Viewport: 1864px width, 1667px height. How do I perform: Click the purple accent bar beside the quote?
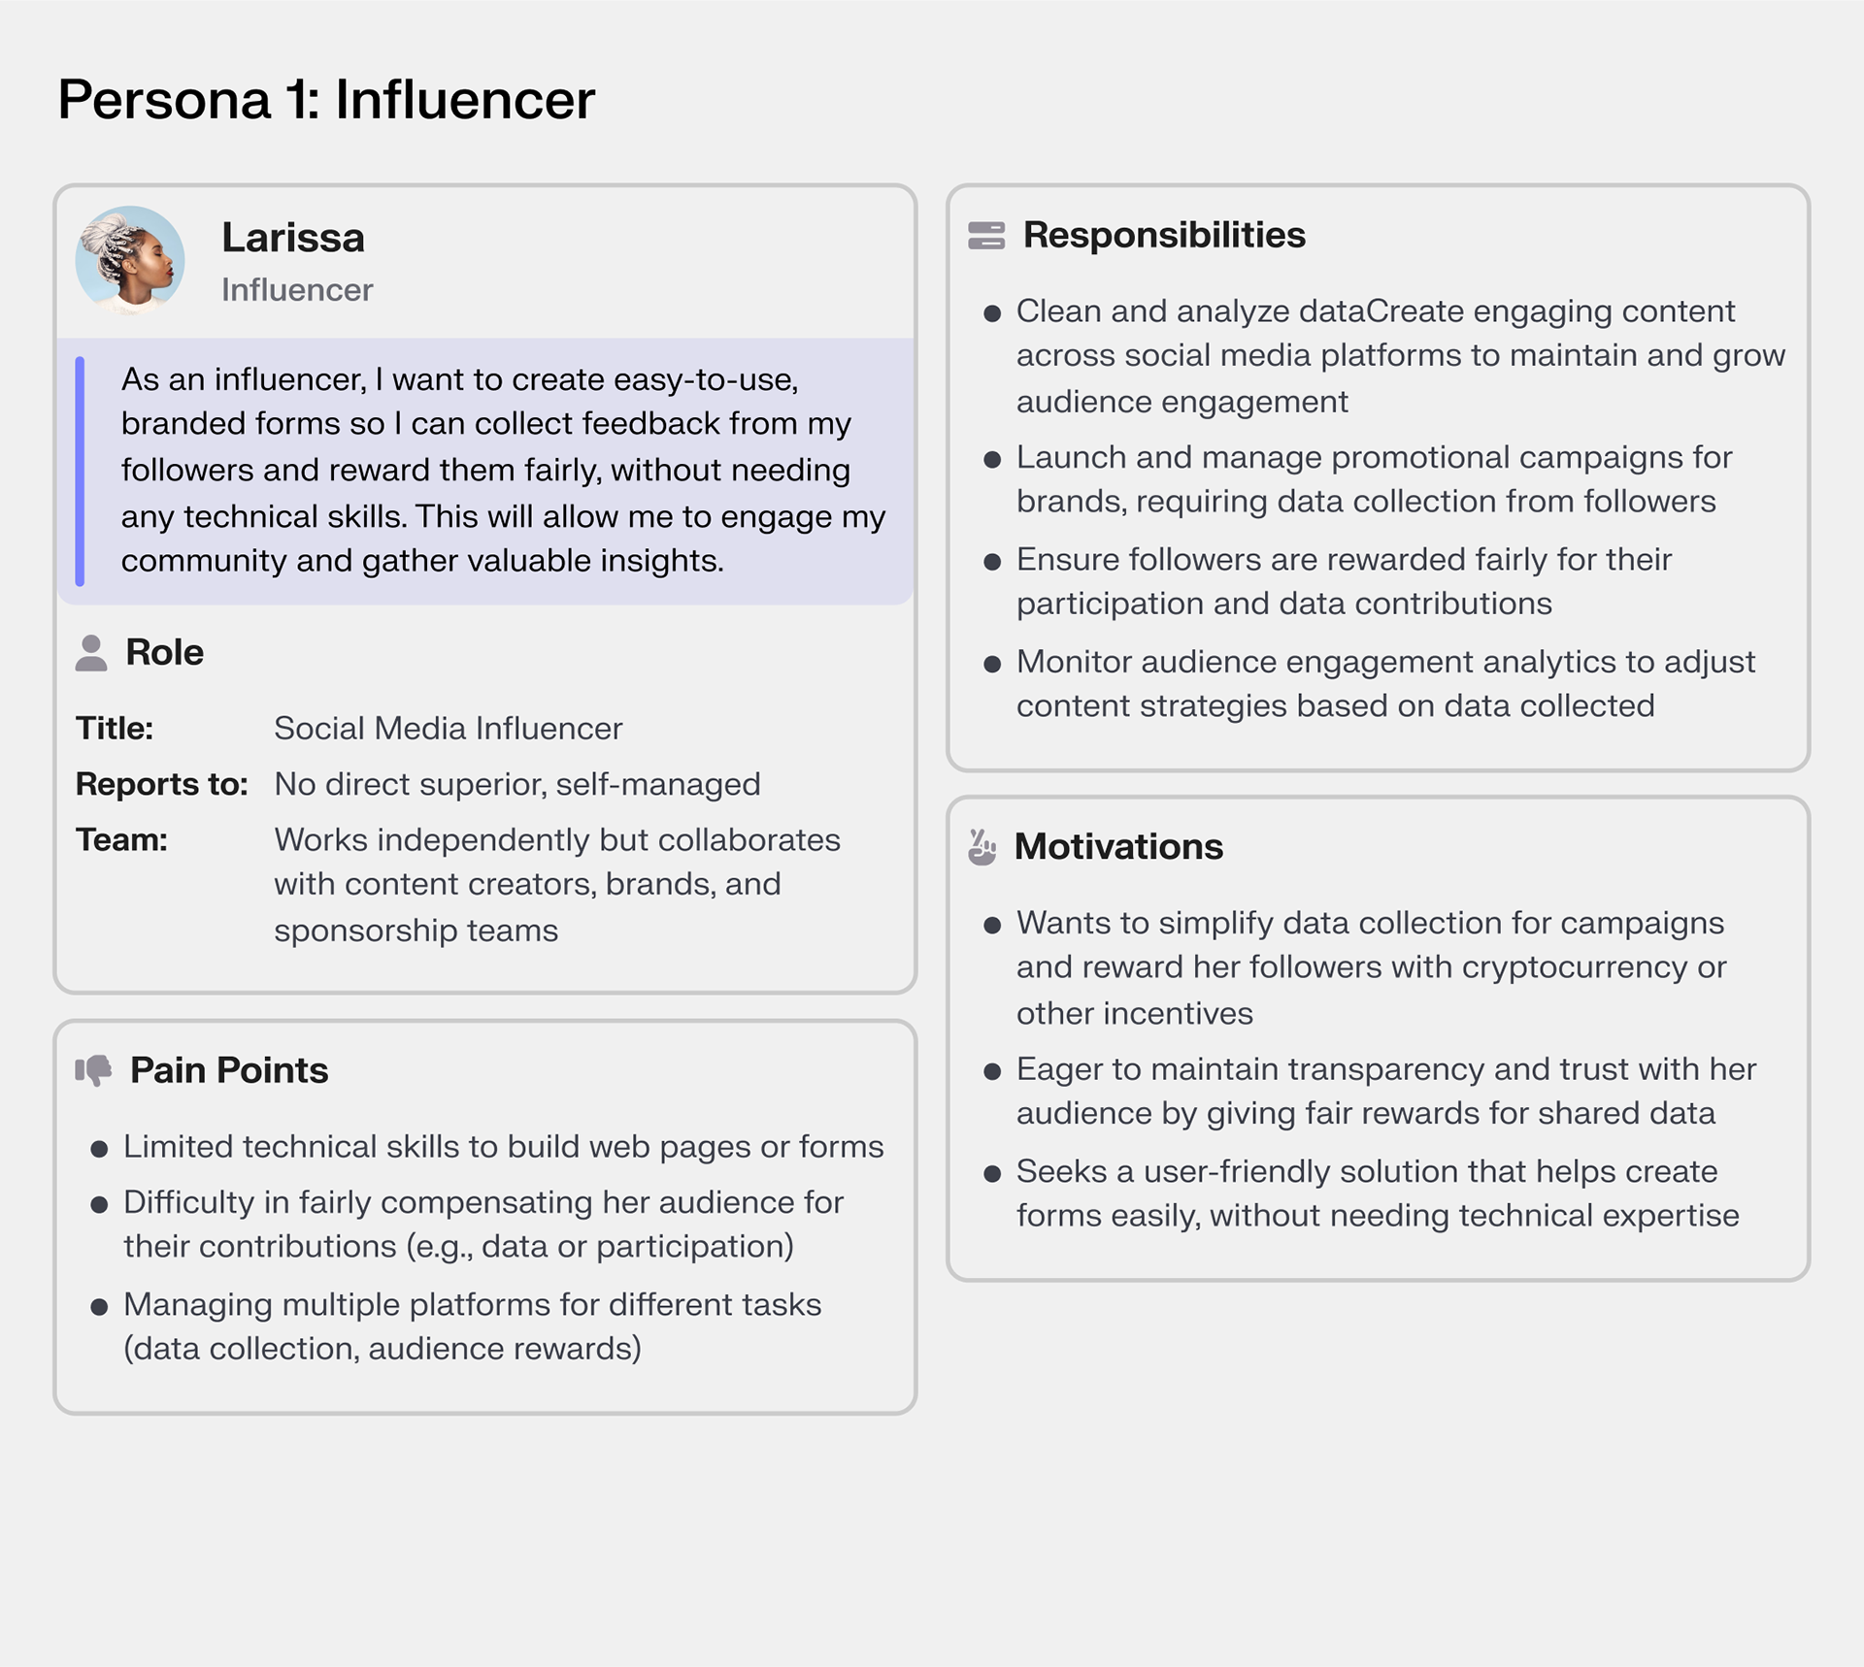tap(80, 471)
